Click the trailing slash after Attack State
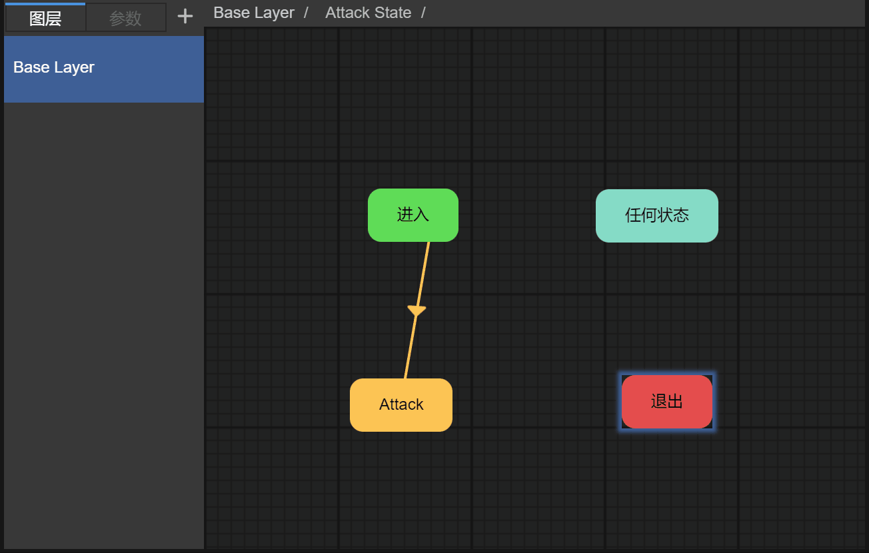 423,13
